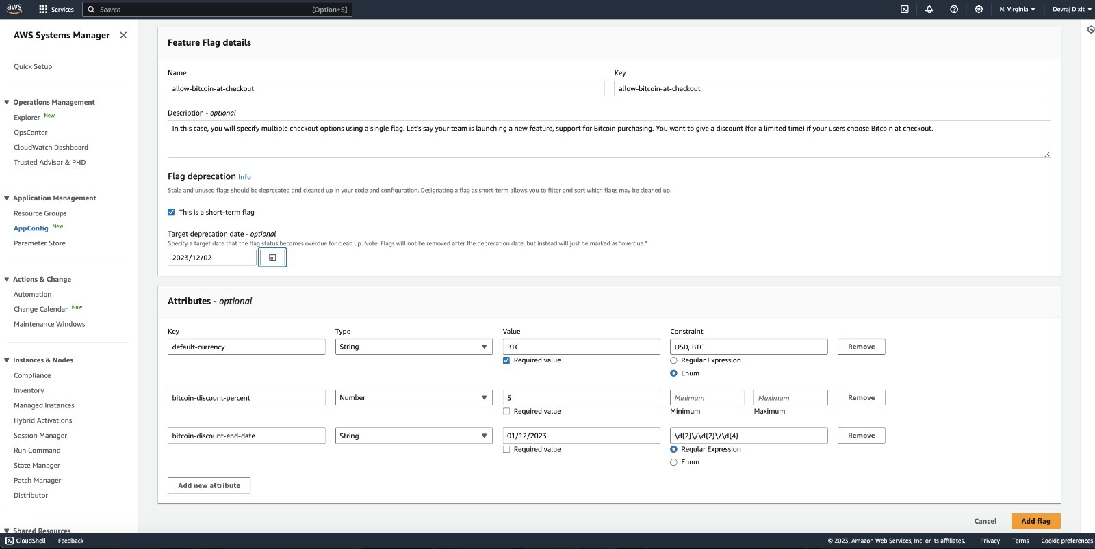
Task: Click the regex constraint field
Action: [749, 436]
